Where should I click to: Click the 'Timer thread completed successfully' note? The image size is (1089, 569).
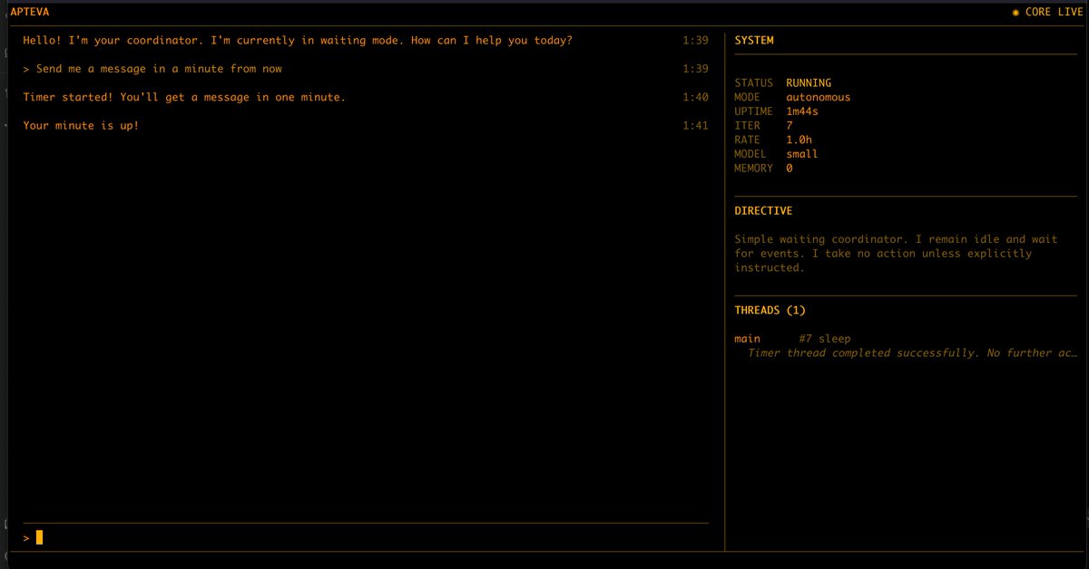point(912,352)
